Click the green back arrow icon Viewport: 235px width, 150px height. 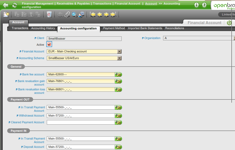click(x=5, y=5)
